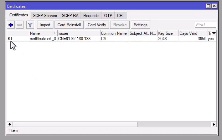Click the 1 item status text
The height and width of the screenshot is (140, 222).
pos(13,130)
